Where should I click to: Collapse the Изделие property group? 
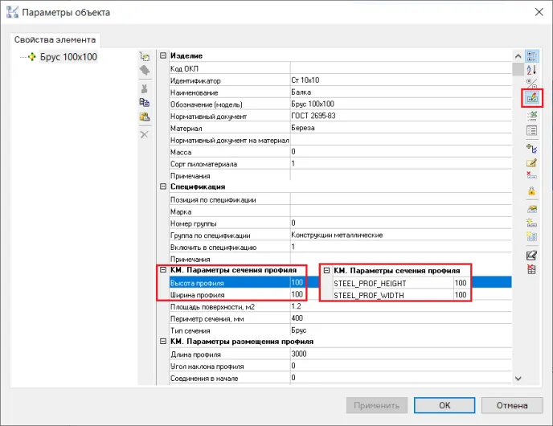coord(163,56)
